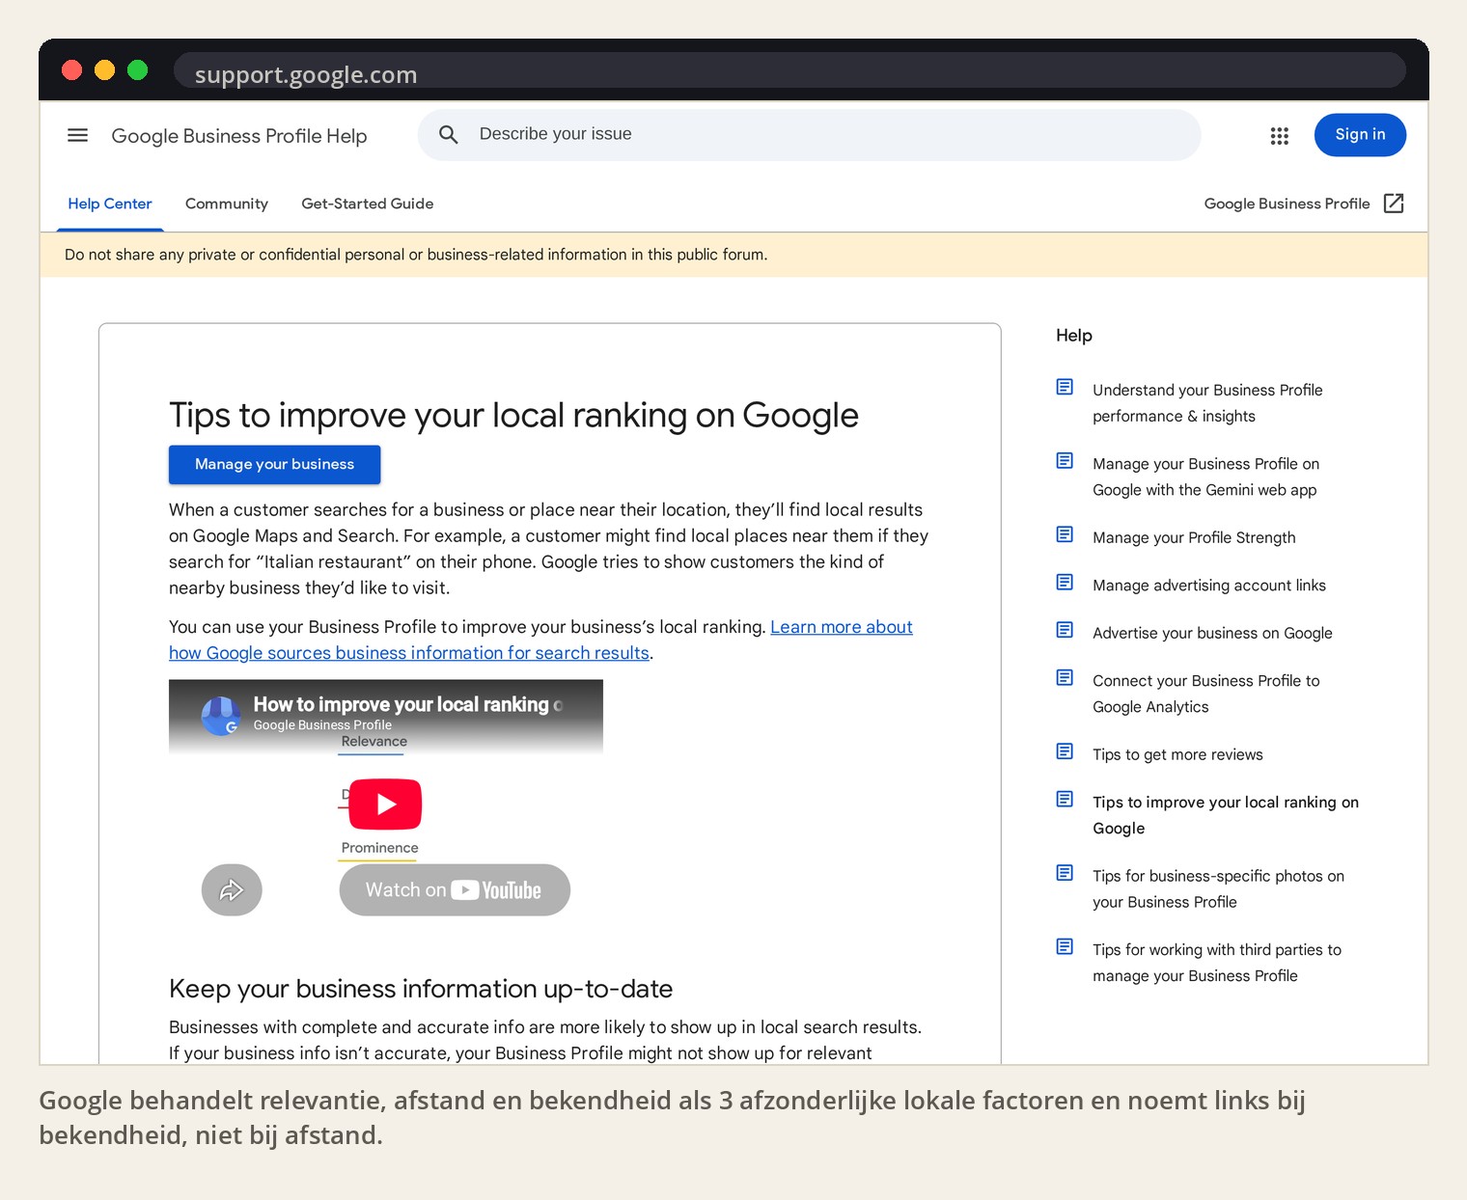Open Learn more about how Google sources business information link
This screenshot has width=1467, height=1200.
[540, 641]
